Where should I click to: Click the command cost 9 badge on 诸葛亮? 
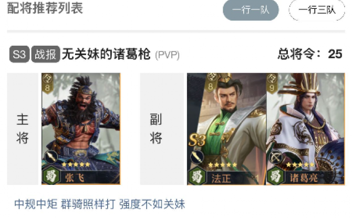[x=272, y=82]
